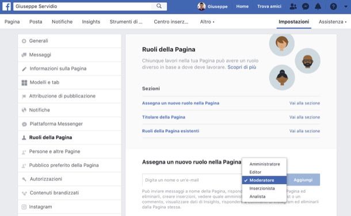351x216 pixels.
Task: Click Vai alla sezione beside Ruoli della Pagina esistenti
Action: (x=304, y=131)
